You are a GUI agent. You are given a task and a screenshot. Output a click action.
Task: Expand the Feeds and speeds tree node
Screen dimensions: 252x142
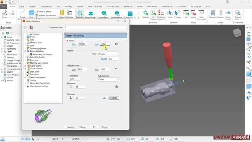click(25, 77)
